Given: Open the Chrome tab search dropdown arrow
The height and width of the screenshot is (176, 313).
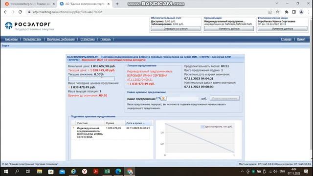Looking at the screenshot, I should [277, 3].
